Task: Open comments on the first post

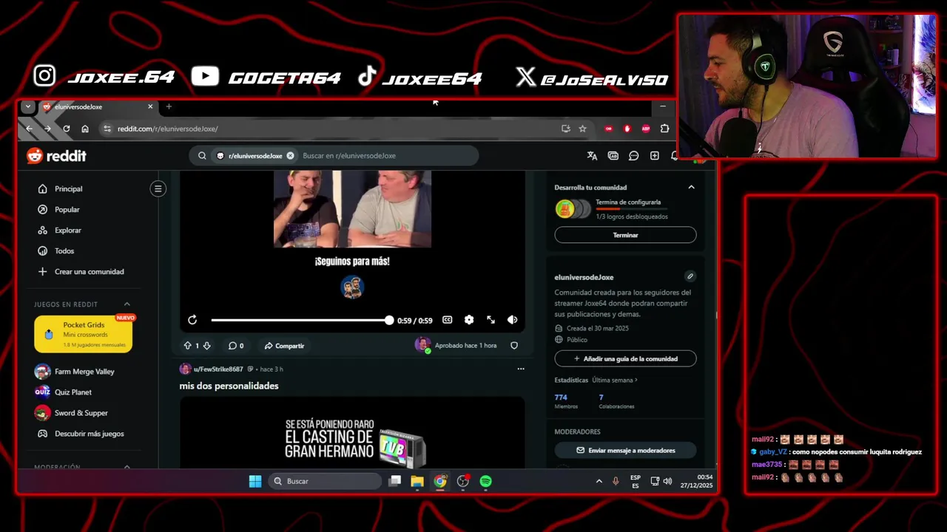Action: point(236,346)
